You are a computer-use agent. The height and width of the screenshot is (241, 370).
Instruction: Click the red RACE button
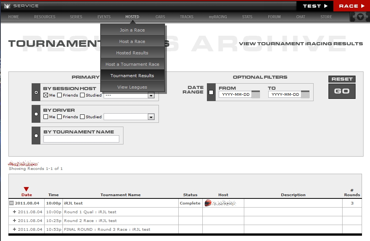352,6
